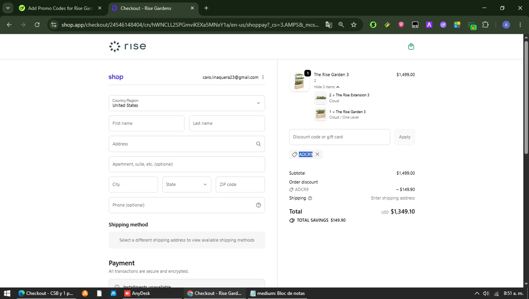529x299 pixels.
Task: Click The Rise Garden 3 Cloud One Level thumbnail
Action: tap(321, 114)
